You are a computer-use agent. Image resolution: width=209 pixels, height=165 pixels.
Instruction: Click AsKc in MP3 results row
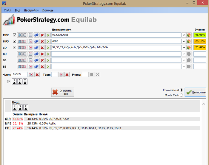pyautogui.click(x=52, y=124)
